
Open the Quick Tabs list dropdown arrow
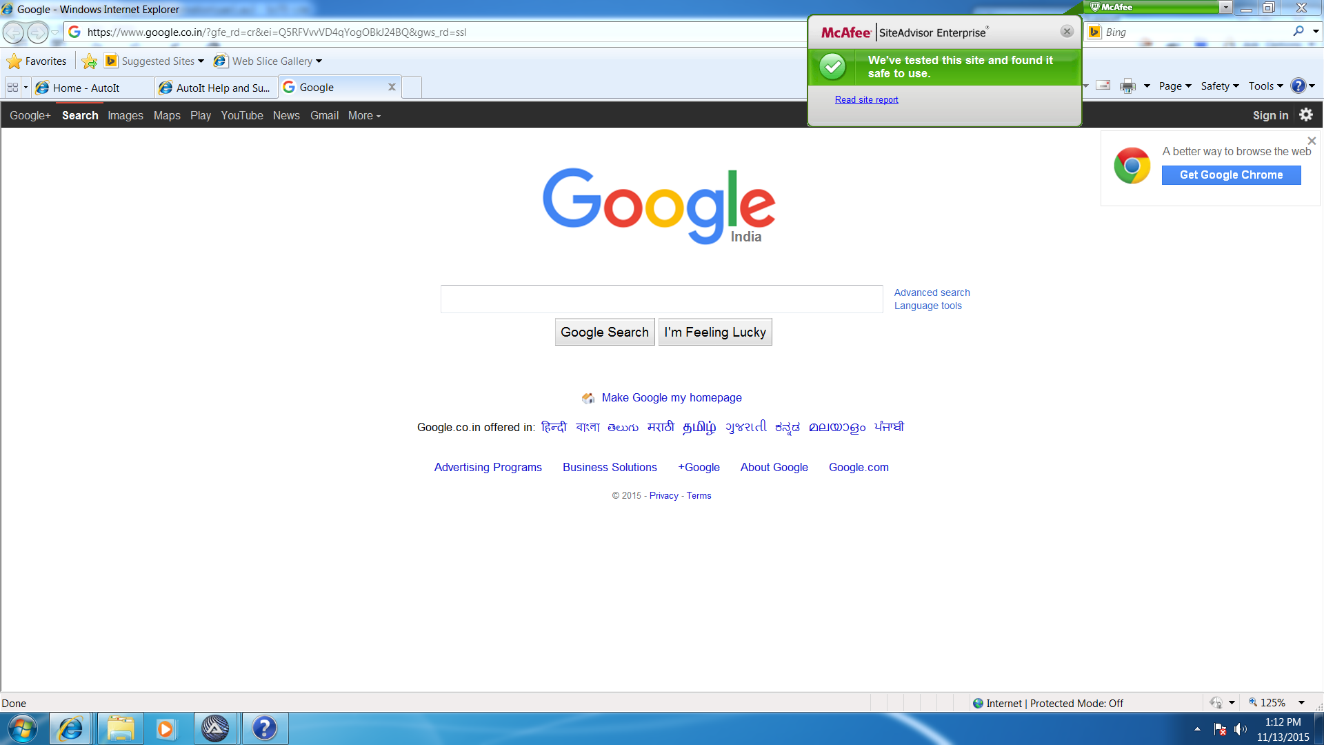pos(26,88)
